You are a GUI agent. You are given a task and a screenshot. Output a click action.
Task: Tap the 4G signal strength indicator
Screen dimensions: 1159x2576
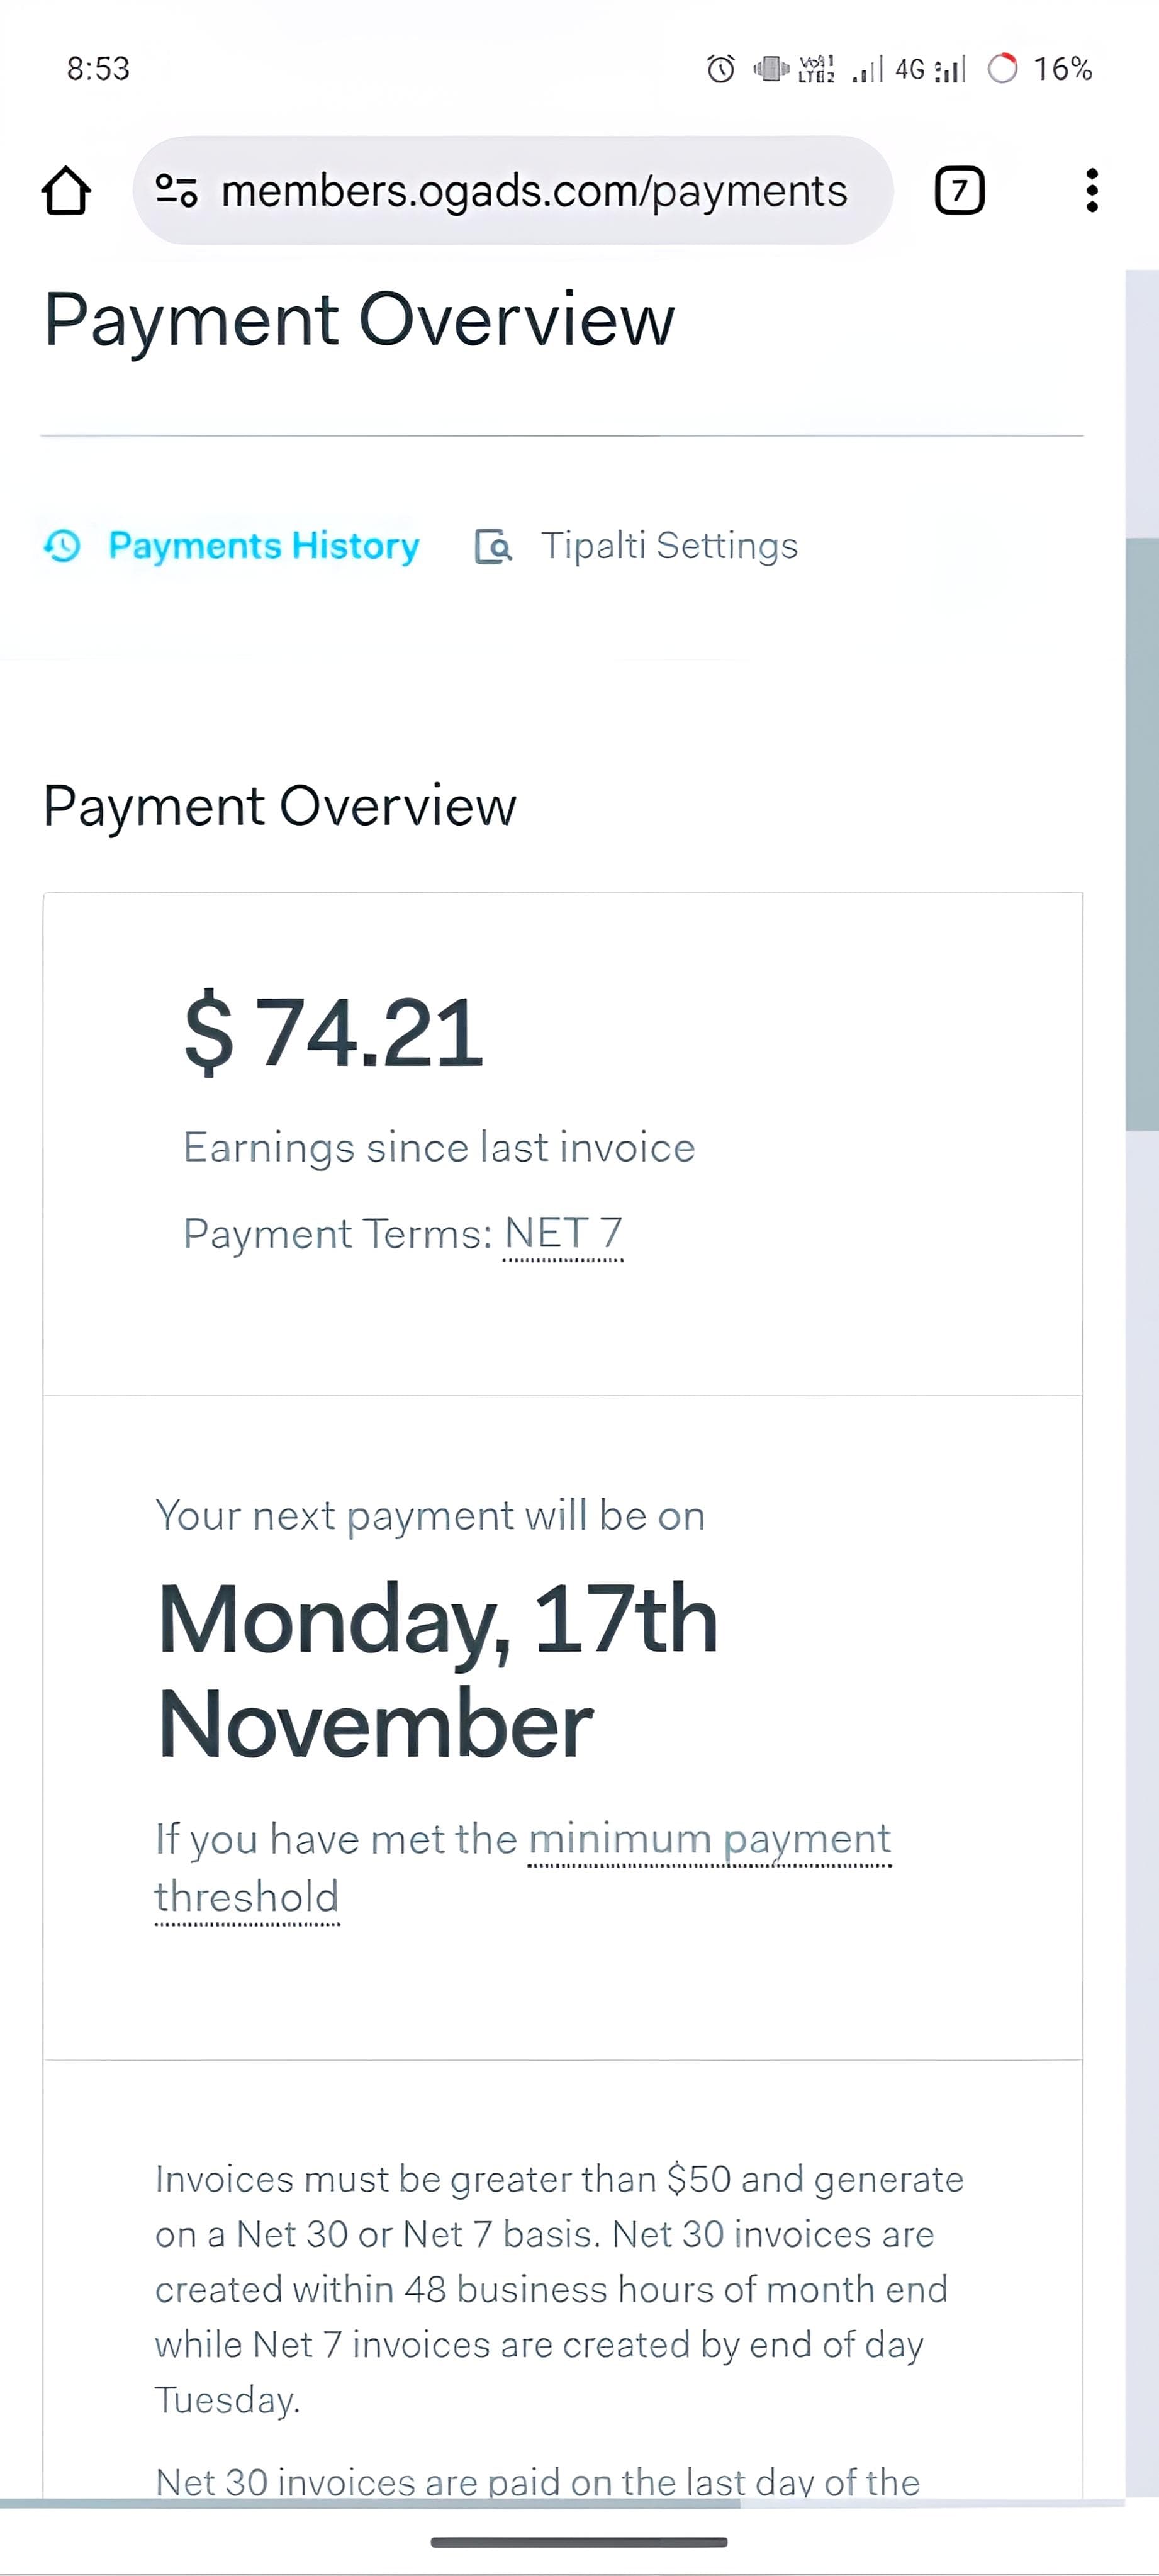929,69
